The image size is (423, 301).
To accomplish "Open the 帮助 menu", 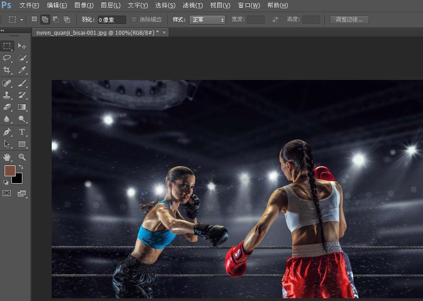I will pos(277,5).
